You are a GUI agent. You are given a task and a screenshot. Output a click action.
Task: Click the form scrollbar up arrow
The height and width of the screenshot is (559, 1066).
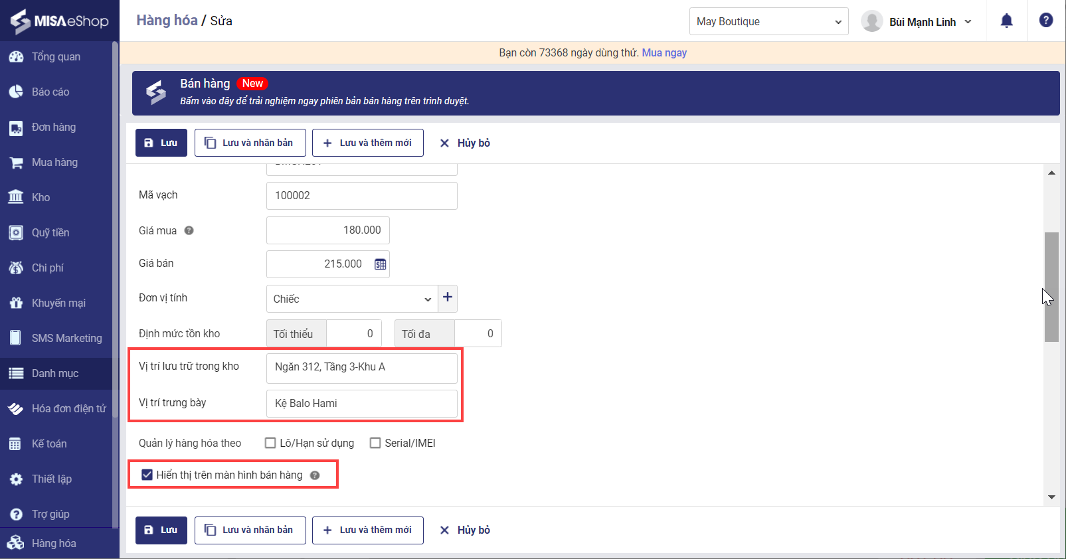click(x=1051, y=173)
